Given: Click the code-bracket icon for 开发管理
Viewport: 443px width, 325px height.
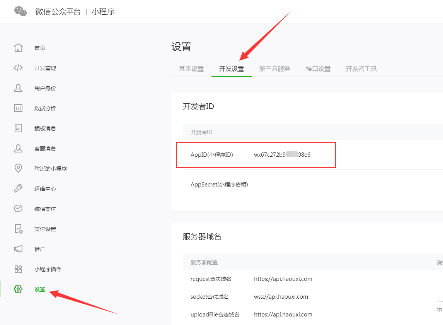Looking at the screenshot, I should [18, 68].
